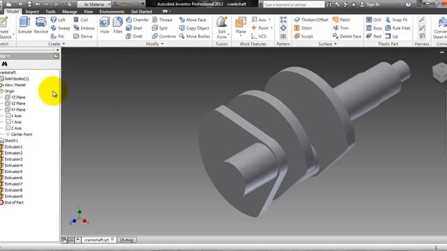The width and height of the screenshot is (447, 251).
Task: Select the Revolve tool
Action: [x=41, y=25]
